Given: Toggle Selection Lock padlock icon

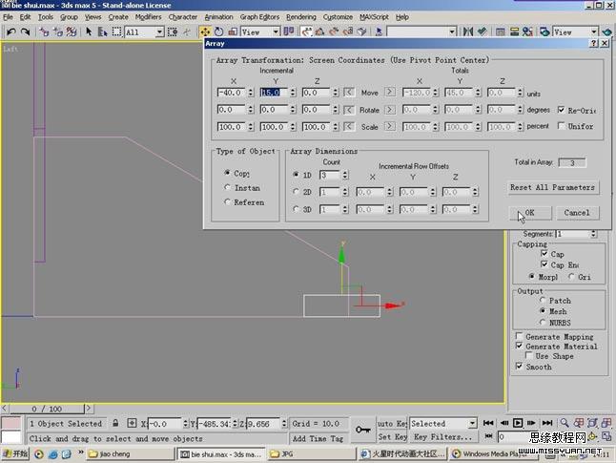Looking at the screenshot, I should click(115, 423).
